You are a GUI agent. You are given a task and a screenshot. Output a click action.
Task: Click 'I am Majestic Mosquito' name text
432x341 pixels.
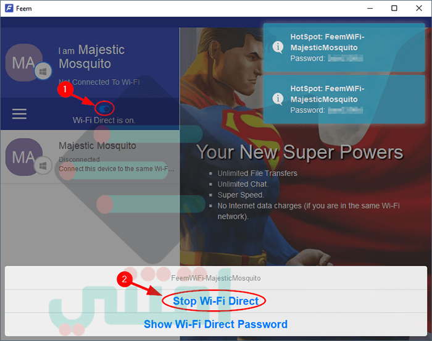[x=91, y=57]
